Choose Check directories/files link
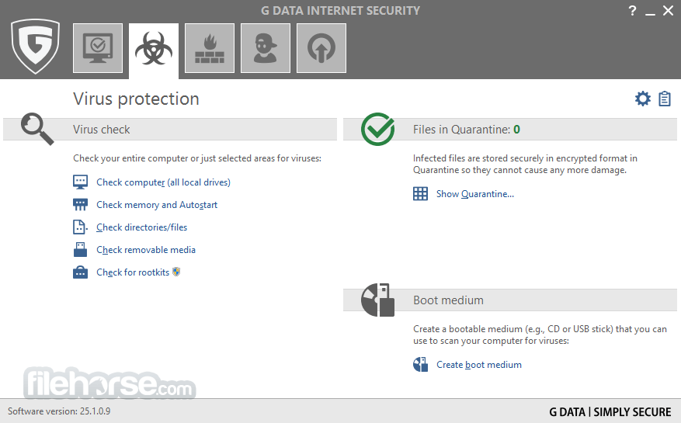The image size is (681, 423). pyautogui.click(x=141, y=227)
